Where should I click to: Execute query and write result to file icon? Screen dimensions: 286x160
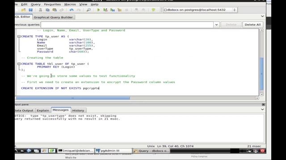click(112, 10)
